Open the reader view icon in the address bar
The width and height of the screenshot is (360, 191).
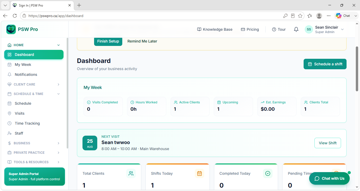293,16
